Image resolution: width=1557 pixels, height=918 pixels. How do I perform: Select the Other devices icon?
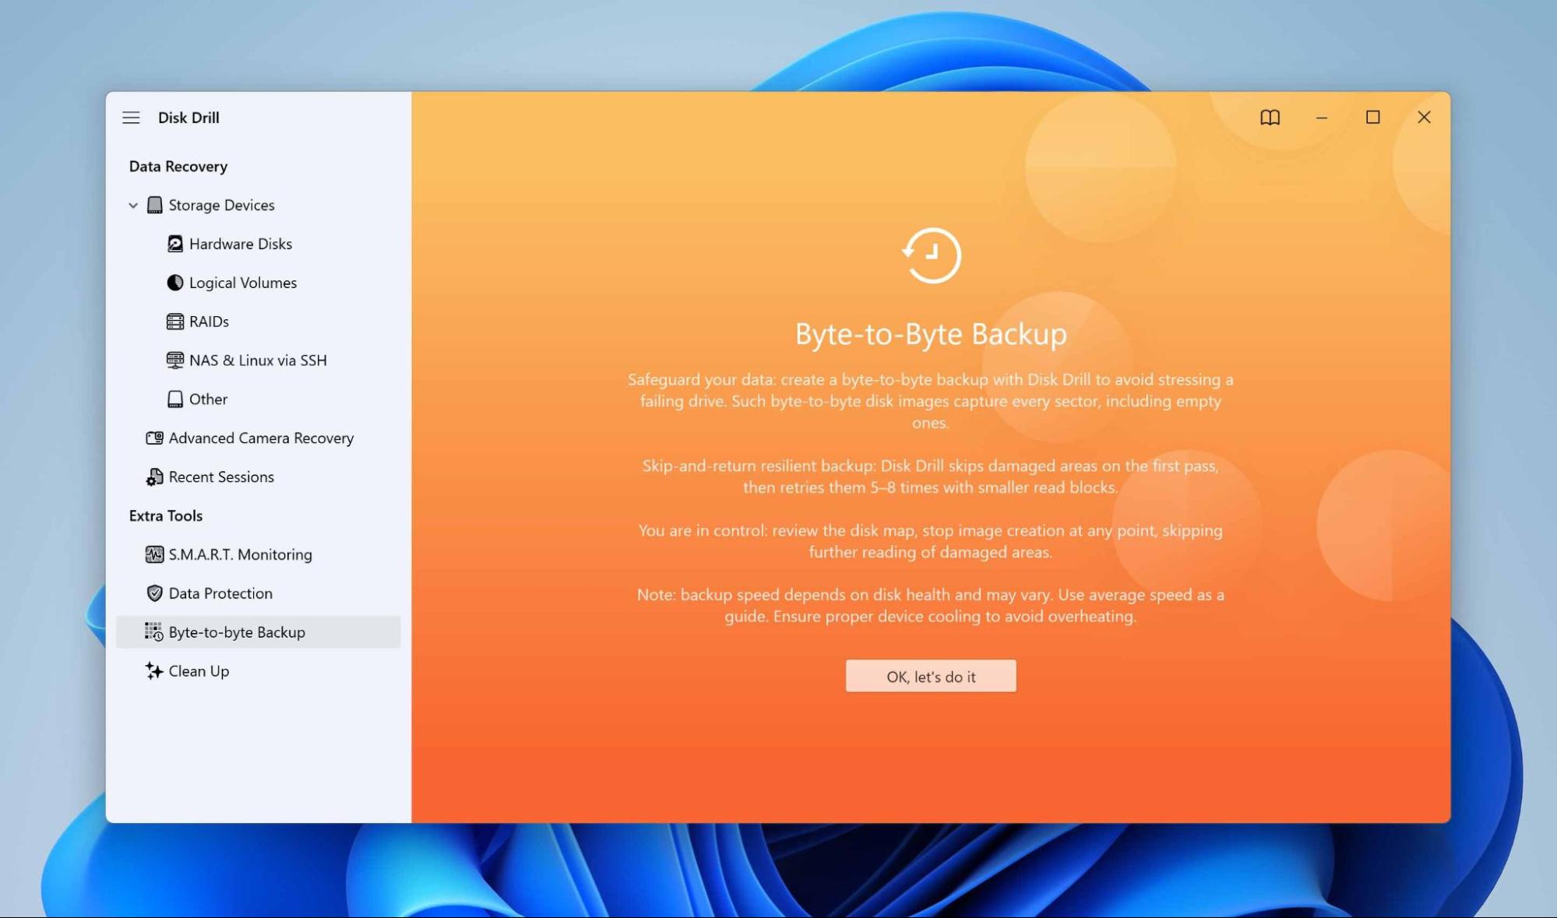pos(174,399)
